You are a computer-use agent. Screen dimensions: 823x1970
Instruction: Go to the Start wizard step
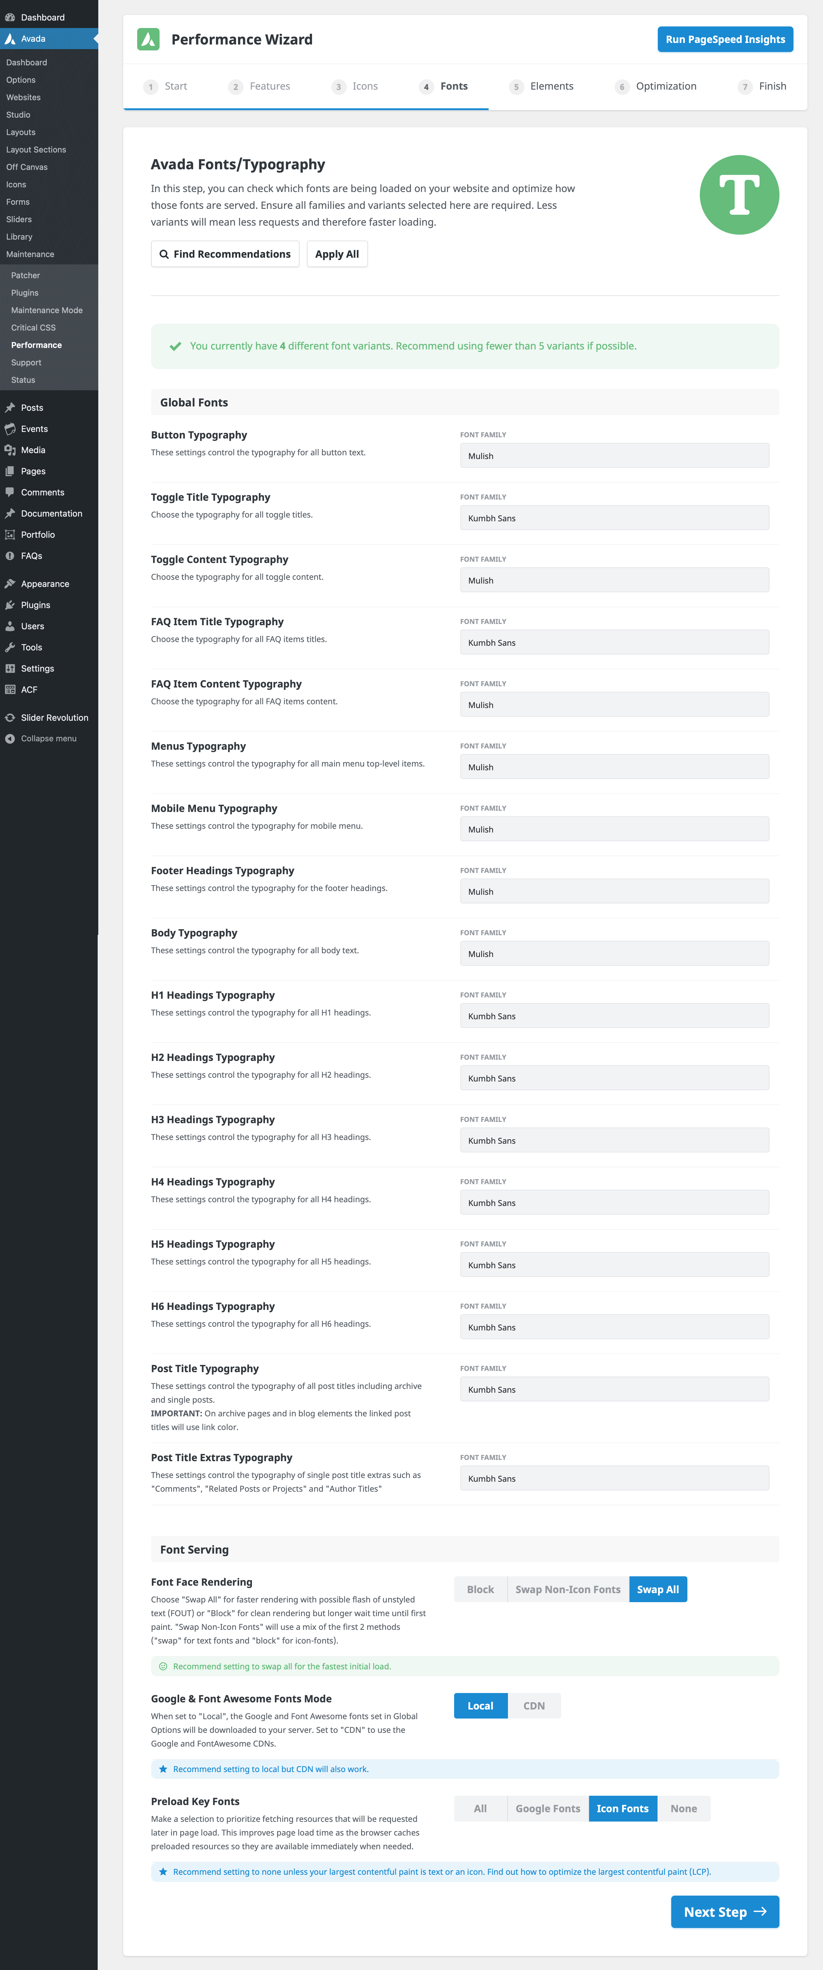(x=165, y=87)
